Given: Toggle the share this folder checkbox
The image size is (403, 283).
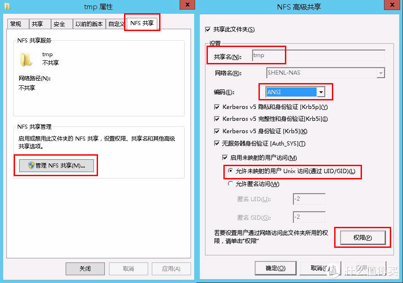Looking at the screenshot, I should [208, 30].
